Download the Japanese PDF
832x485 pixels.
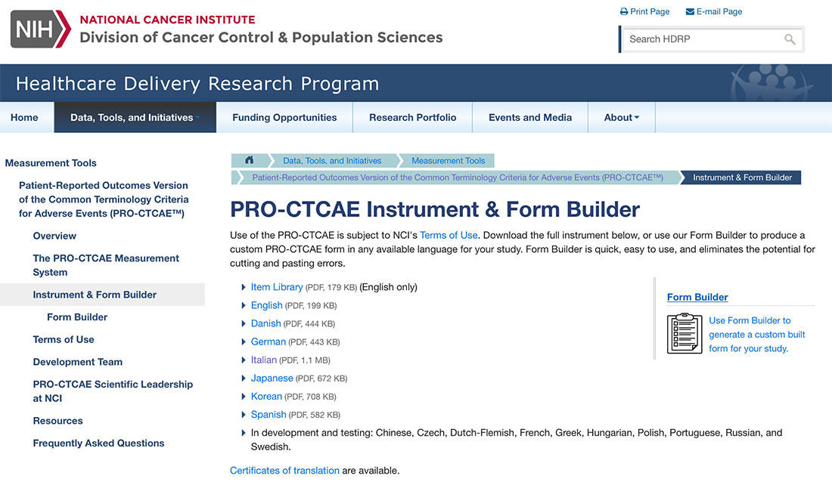(x=272, y=378)
